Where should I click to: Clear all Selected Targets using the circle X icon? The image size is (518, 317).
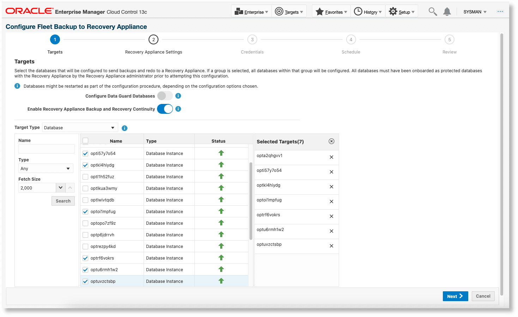(331, 141)
